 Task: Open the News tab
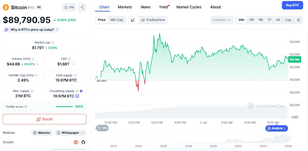coord(146,7)
